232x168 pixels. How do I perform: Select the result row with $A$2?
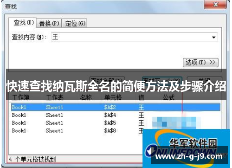[x=116, y=107]
